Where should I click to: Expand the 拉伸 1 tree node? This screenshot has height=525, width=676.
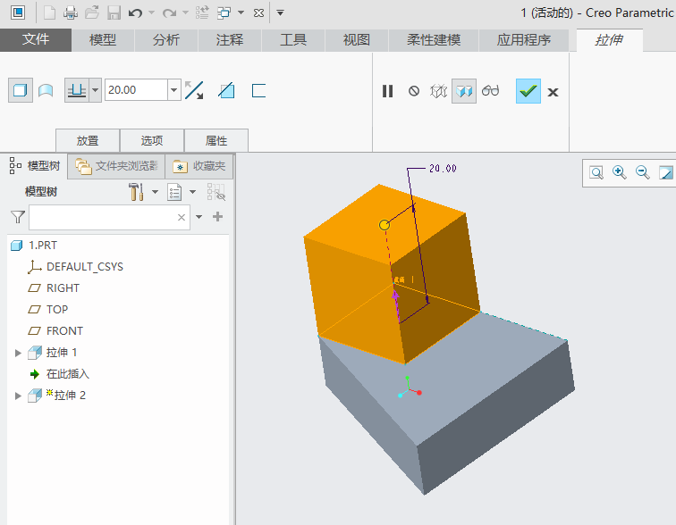coord(18,353)
